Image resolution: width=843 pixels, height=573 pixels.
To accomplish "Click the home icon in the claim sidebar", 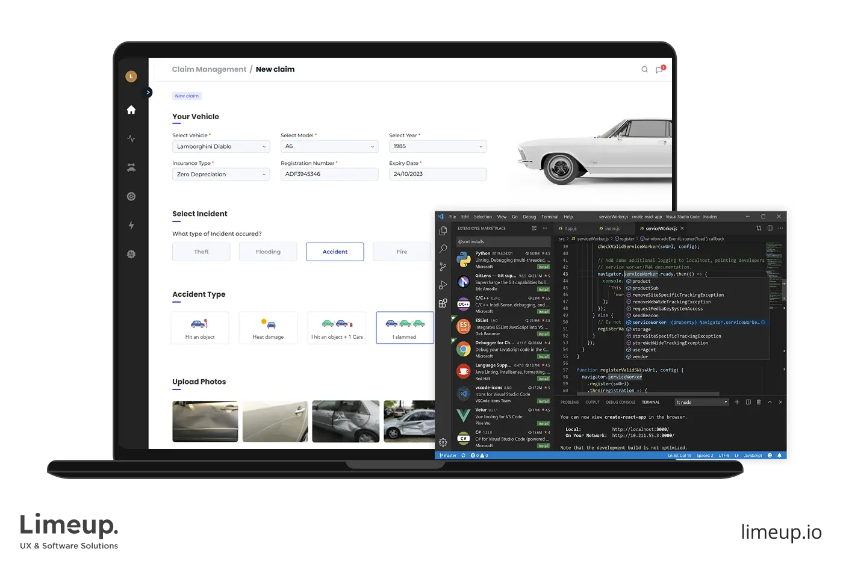I will click(131, 110).
